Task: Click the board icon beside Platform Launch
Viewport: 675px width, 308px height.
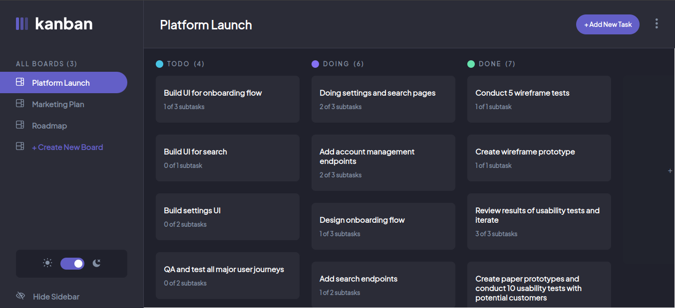Action: (x=20, y=82)
